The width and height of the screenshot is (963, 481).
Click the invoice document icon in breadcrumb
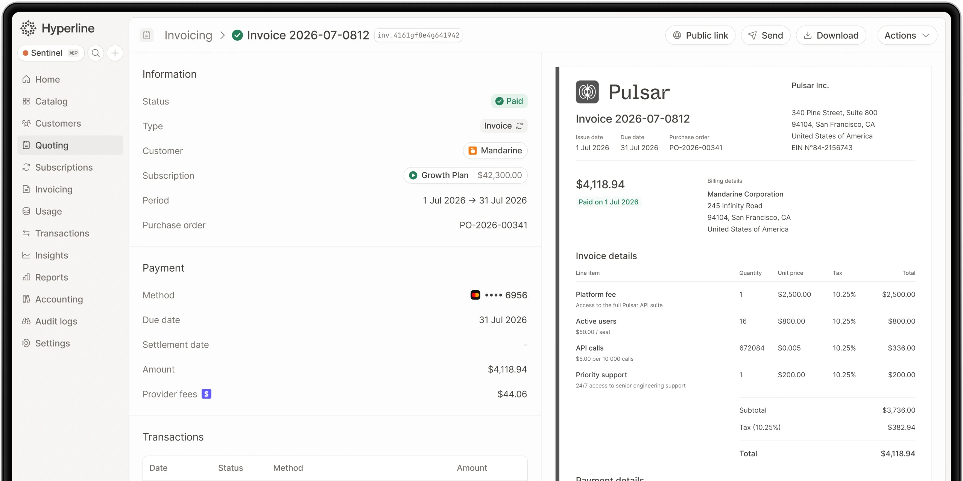(147, 35)
